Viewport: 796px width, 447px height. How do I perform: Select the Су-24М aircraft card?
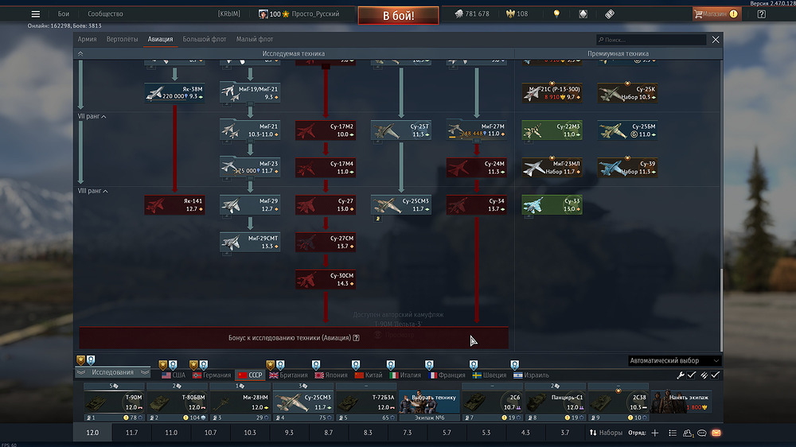pos(476,168)
